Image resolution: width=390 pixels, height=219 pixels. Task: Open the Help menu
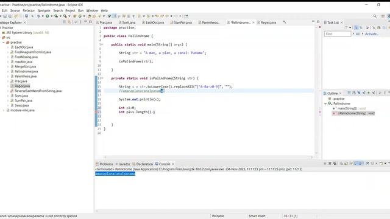pos(104,10)
